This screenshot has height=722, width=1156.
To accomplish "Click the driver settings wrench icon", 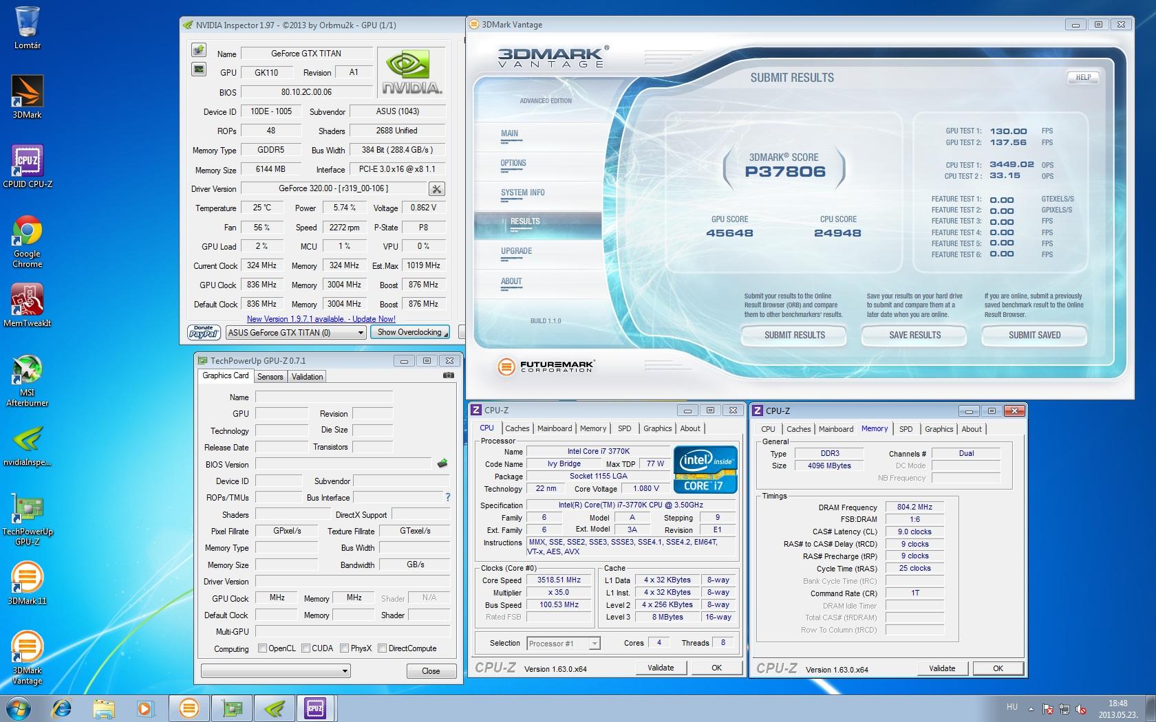I will click(x=436, y=189).
